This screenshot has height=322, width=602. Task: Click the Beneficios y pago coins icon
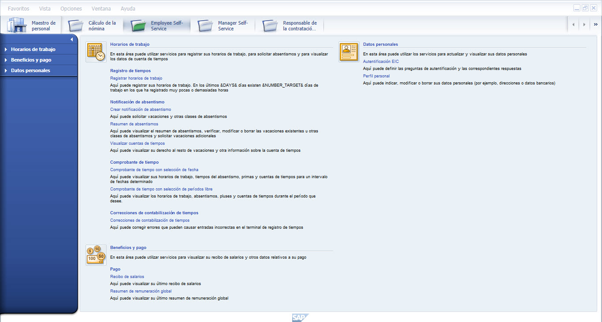point(96,255)
